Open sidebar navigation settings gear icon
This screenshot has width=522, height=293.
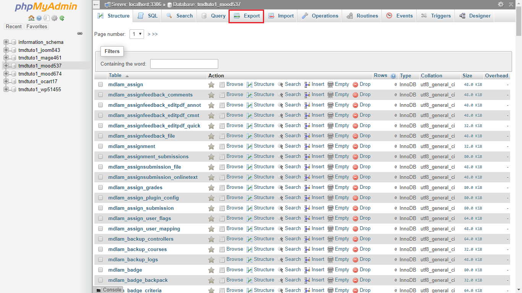click(x=54, y=18)
